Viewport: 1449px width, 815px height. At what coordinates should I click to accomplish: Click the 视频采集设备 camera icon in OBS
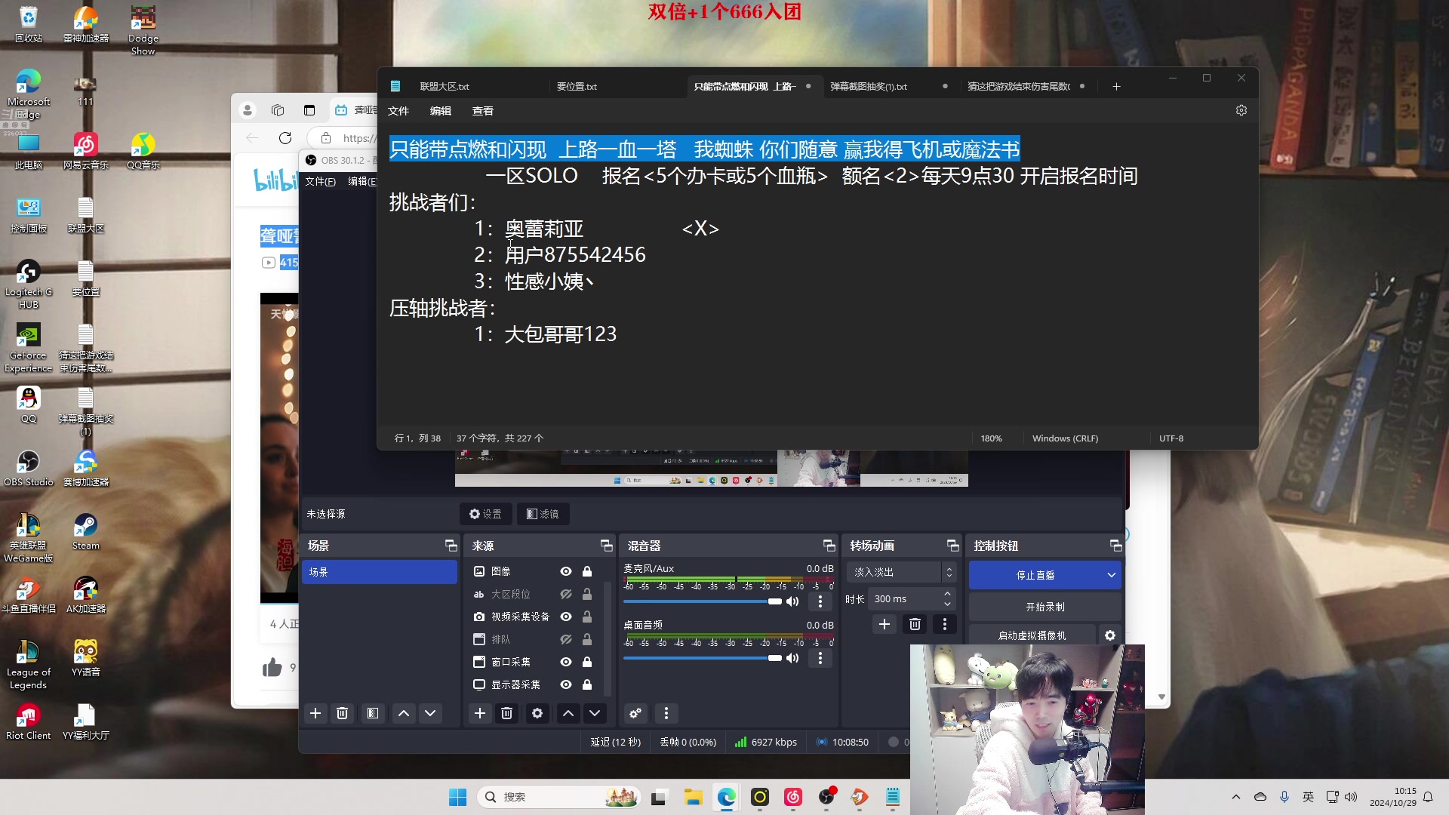[478, 617]
